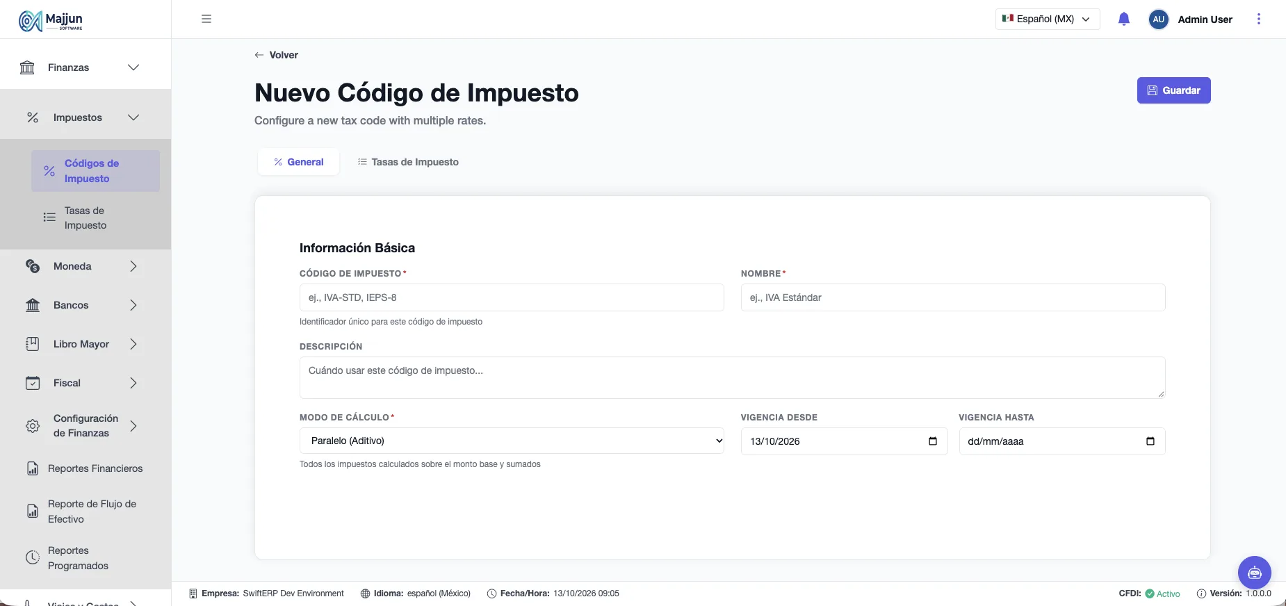Click the 'SwiftERP Dev Environment' status text
1286x606 pixels.
click(293, 593)
